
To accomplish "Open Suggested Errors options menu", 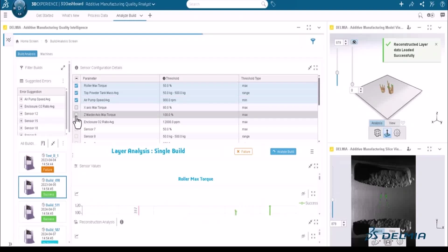I will click(x=63, y=81).
